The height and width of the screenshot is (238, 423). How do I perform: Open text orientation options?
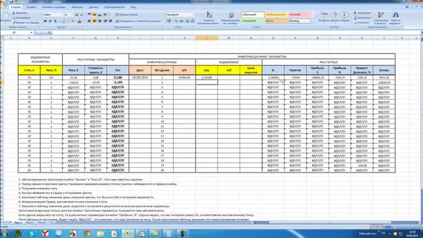coord(106,15)
